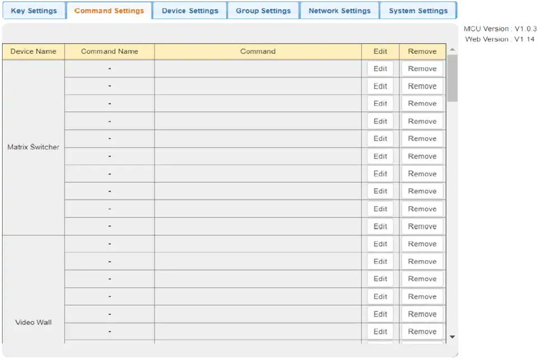Switch to the Device Settings tab
538x359 pixels.
coord(189,11)
